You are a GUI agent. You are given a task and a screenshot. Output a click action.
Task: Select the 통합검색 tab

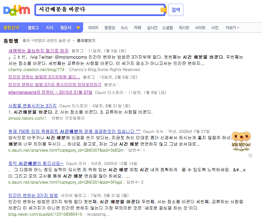(11, 28)
